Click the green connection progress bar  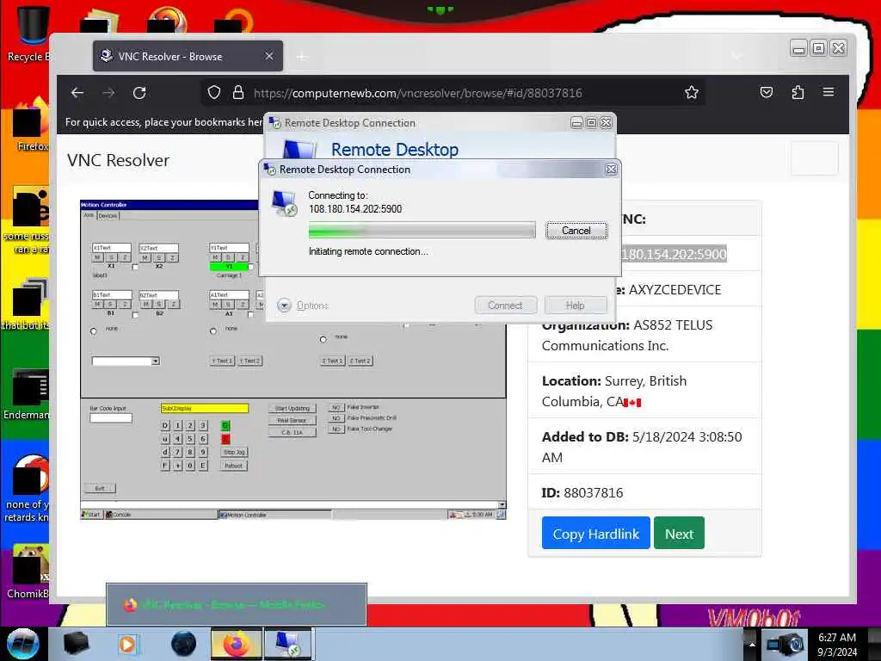(422, 230)
